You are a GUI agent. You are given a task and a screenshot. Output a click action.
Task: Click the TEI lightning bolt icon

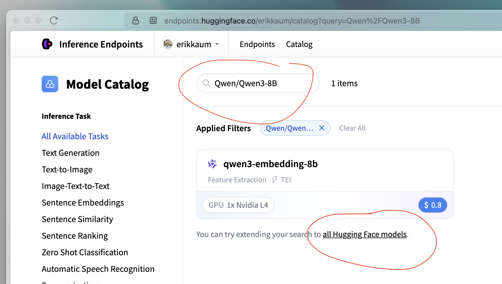pos(274,180)
